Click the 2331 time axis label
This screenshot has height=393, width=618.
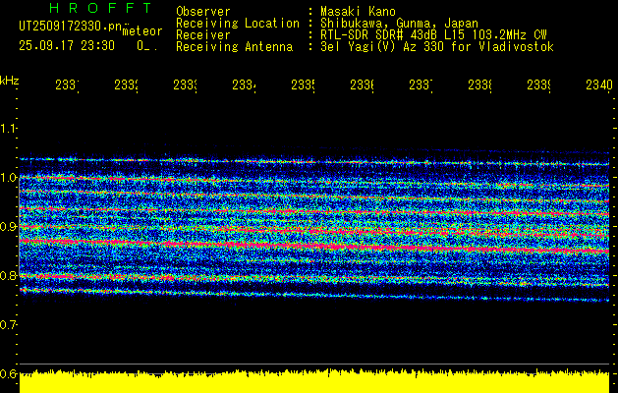pyautogui.click(x=67, y=85)
